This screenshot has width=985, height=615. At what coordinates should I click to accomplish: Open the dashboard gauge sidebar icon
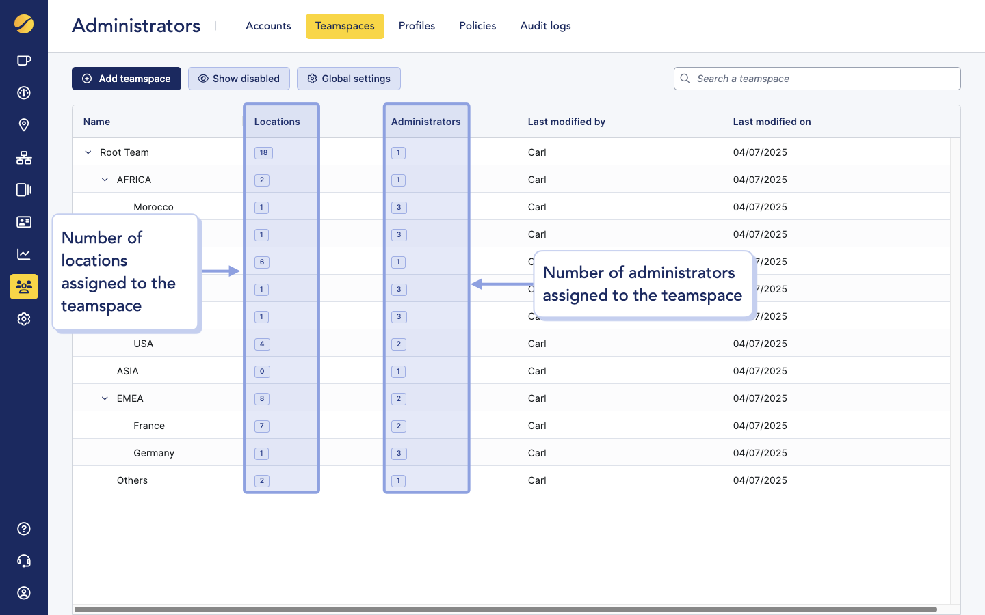coord(24,93)
